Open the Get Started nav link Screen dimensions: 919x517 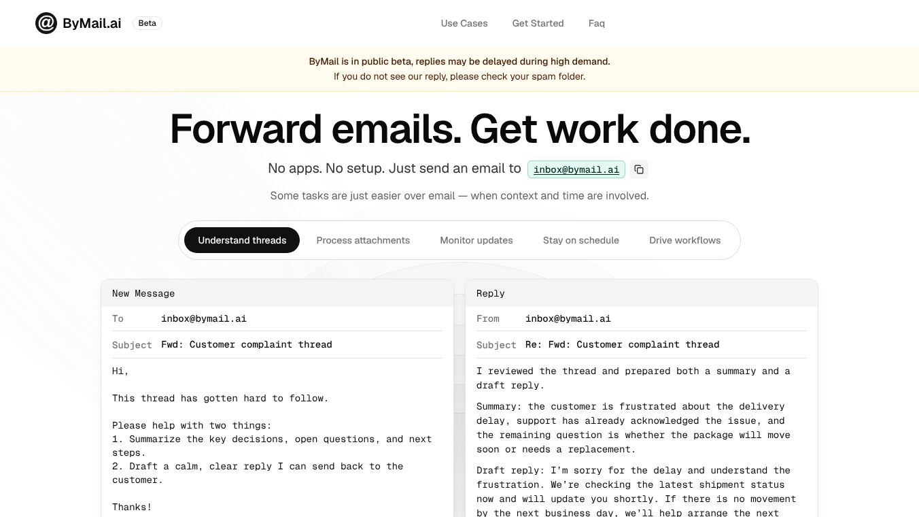click(x=538, y=23)
